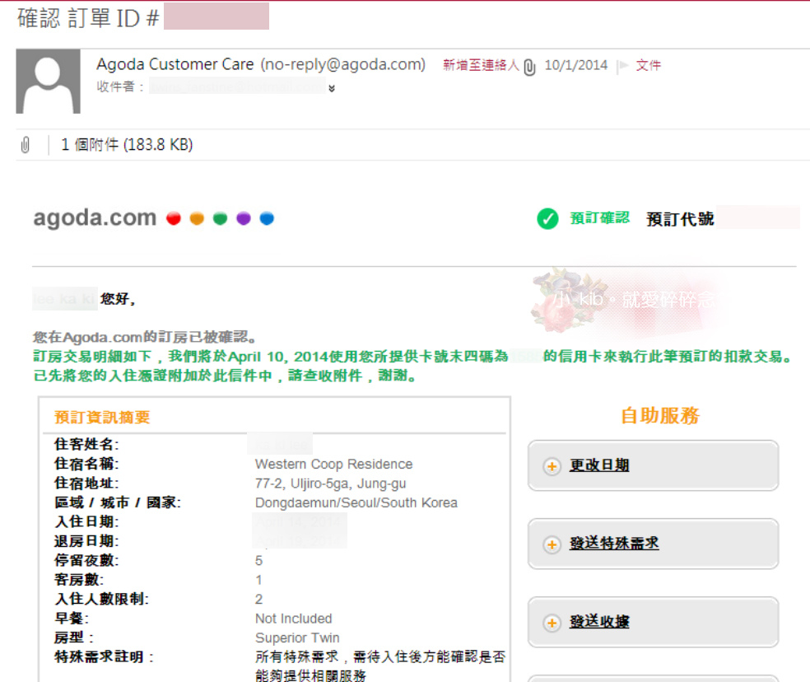The image size is (810, 682).
Task: Click the 入住人數限制 value 2
Action: point(258,600)
